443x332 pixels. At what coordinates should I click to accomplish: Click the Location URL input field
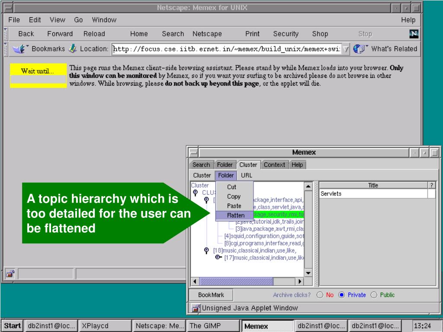coord(227,49)
